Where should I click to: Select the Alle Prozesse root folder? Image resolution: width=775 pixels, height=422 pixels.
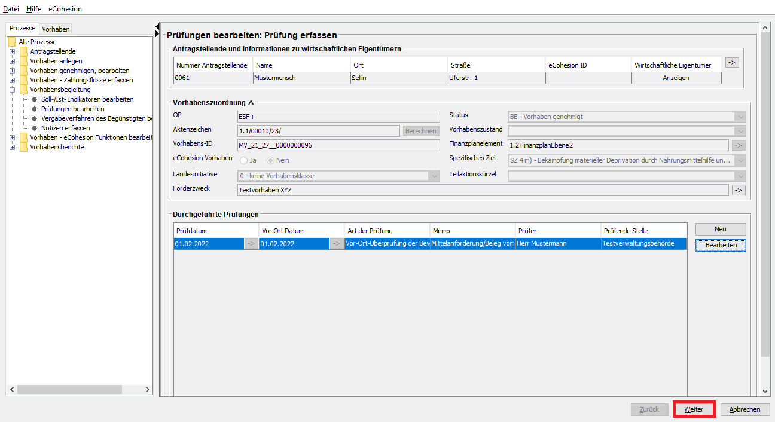click(38, 42)
